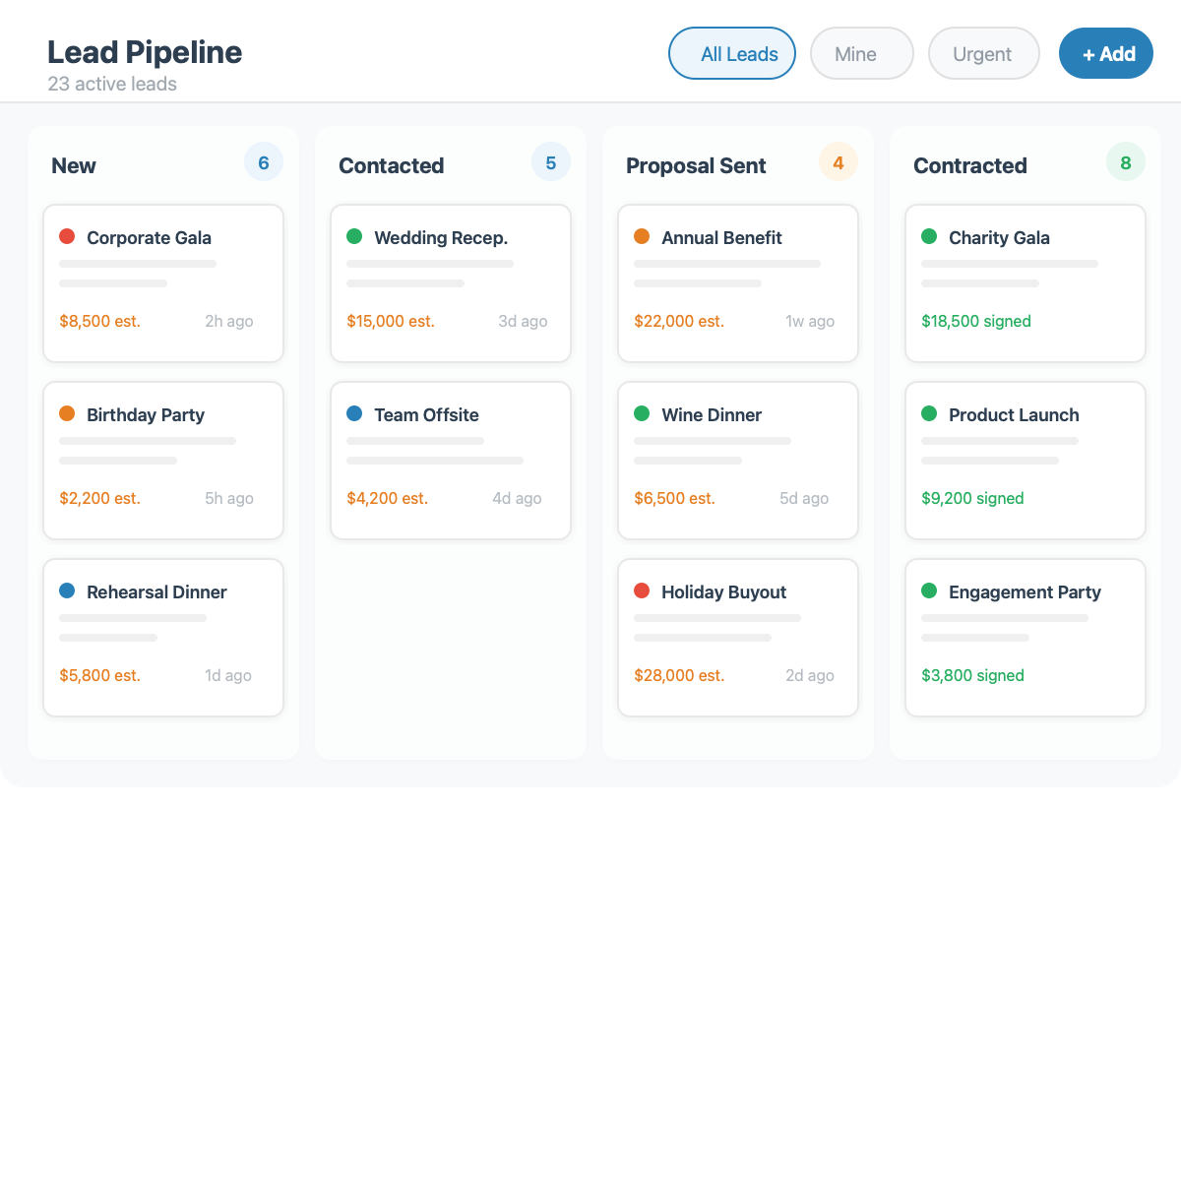Click the green status dot on Wedding Recep.
The width and height of the screenshot is (1181, 1181).
coord(354,236)
